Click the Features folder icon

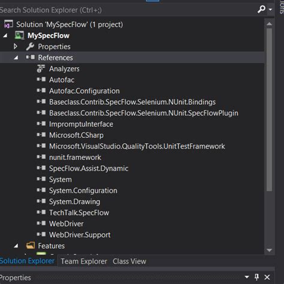pos(31,246)
